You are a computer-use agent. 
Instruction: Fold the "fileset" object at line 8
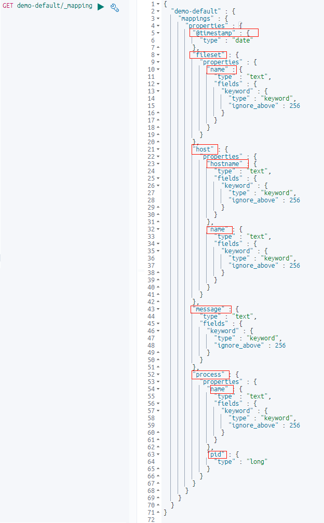158,54
